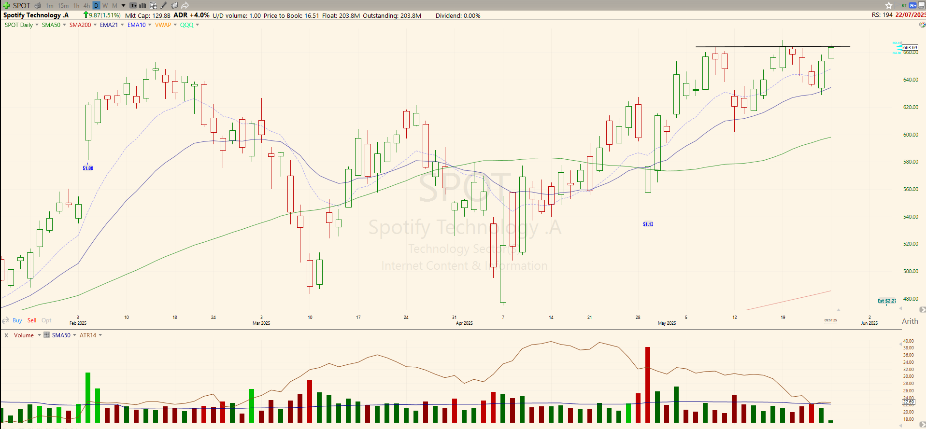Click the 9.87(1.51%) price change value
This screenshot has width=926, height=429.
click(x=105, y=15)
